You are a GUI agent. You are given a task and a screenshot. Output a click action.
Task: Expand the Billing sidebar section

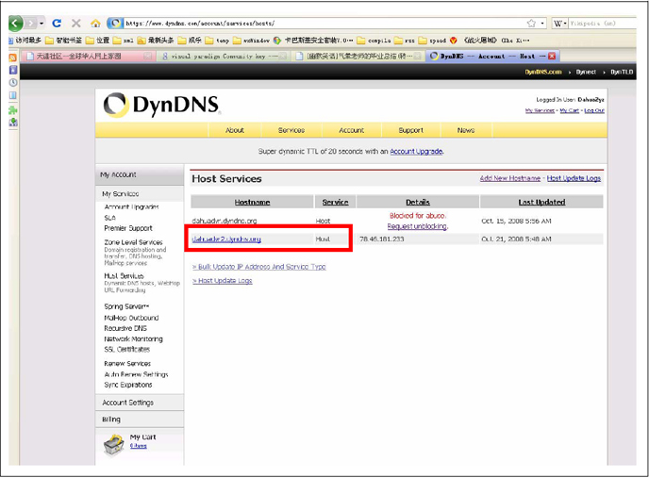140,420
